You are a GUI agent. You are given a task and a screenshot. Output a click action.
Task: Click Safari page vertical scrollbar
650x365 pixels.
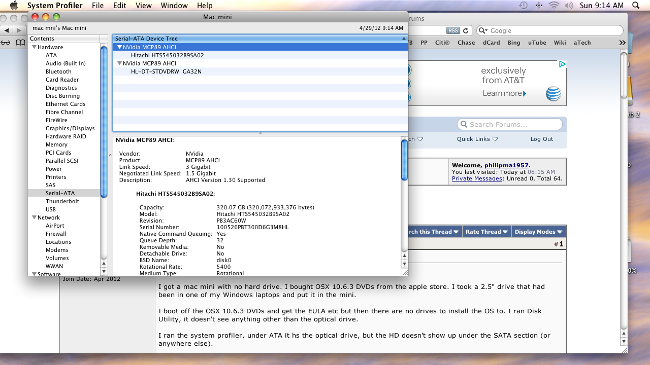(x=624, y=76)
